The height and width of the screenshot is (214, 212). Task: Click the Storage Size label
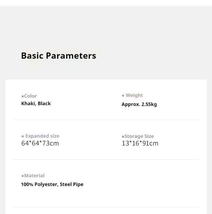click(x=139, y=136)
